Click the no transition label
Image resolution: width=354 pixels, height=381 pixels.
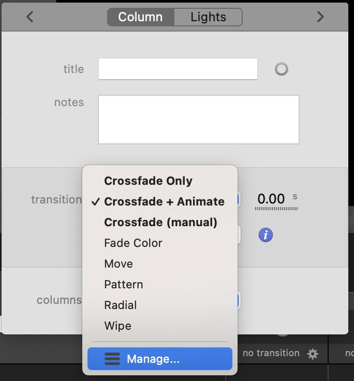click(271, 353)
